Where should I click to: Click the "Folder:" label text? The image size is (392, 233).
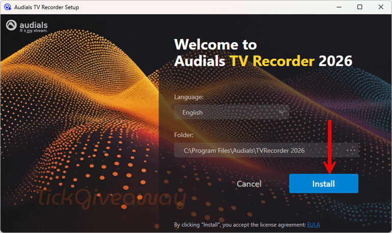click(184, 135)
